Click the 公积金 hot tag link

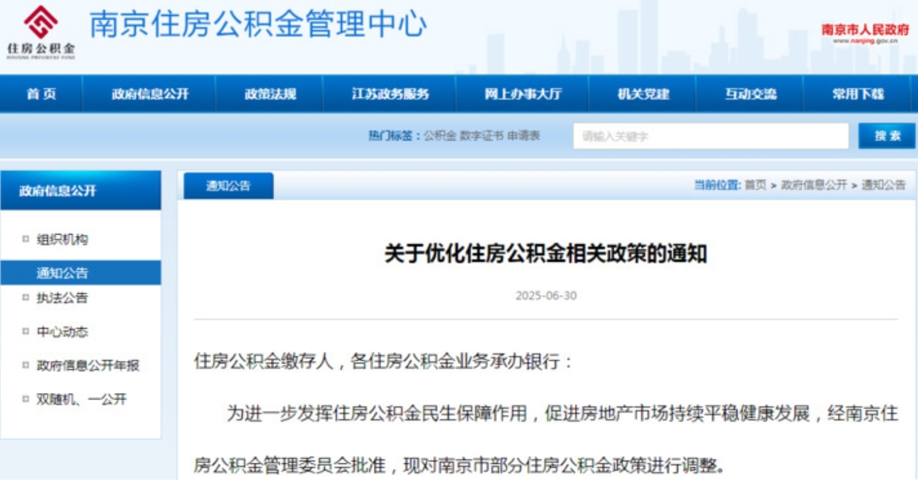click(440, 136)
